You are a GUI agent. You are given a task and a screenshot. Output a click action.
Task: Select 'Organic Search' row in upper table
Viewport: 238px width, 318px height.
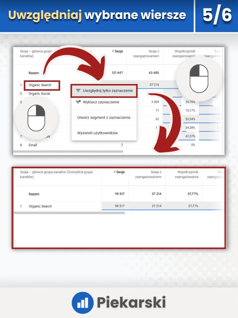40,85
